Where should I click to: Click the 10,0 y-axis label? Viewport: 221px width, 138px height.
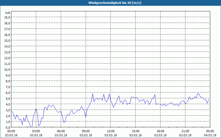coord(7,70)
